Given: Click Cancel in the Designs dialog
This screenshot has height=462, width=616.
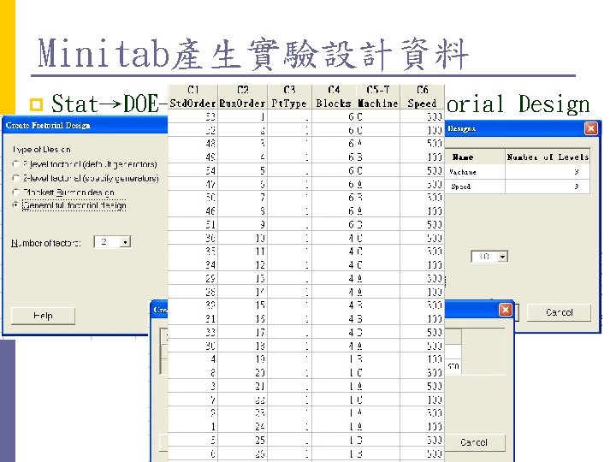Looking at the screenshot, I should [559, 313].
